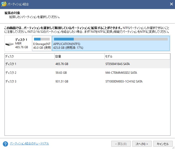Click the 59.63 GB capacity cell
Image resolution: width=175 pixels, height=149 pixels.
61,73
